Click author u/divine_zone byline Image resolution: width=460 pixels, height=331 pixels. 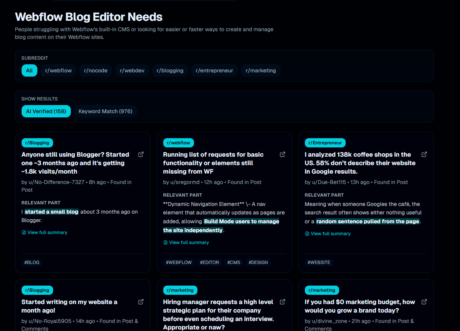[x=330, y=321]
